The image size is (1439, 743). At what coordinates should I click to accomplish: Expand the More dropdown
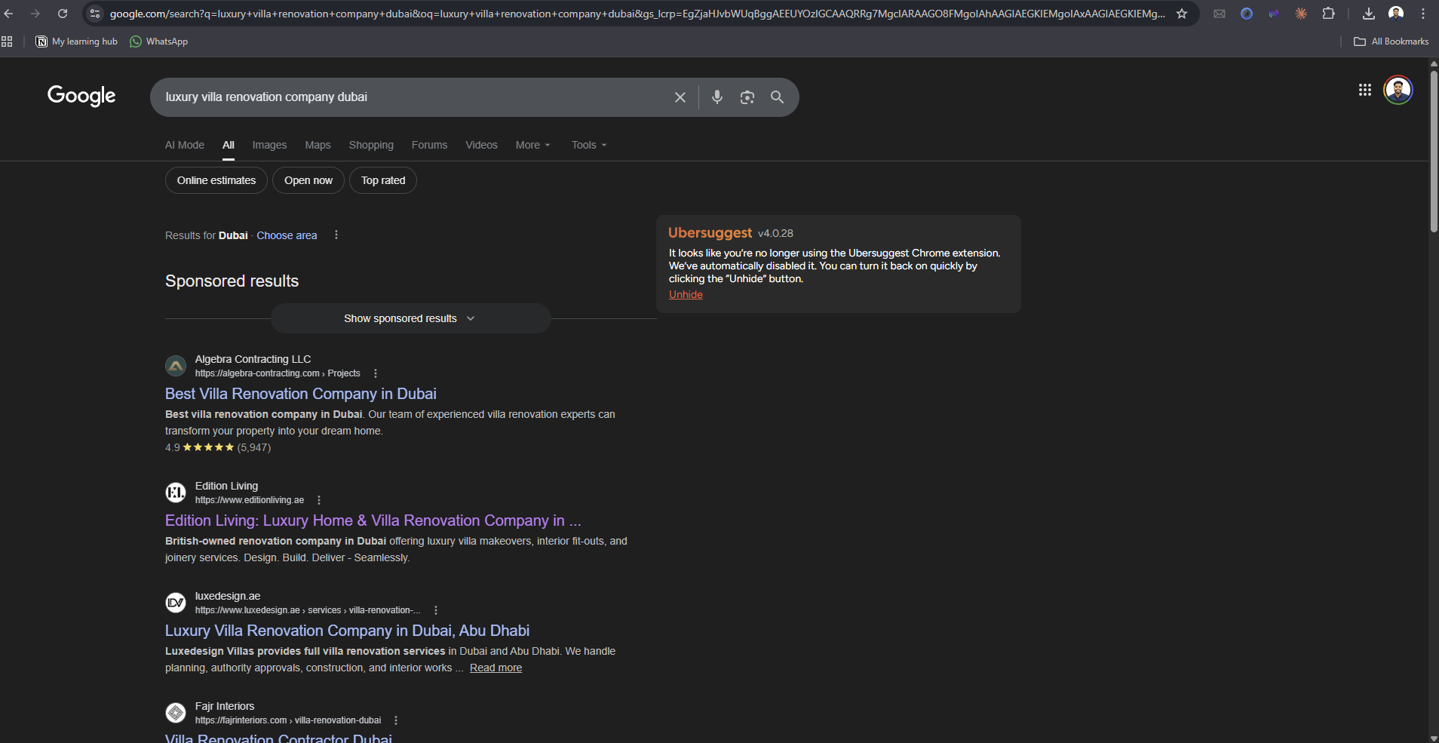point(533,145)
